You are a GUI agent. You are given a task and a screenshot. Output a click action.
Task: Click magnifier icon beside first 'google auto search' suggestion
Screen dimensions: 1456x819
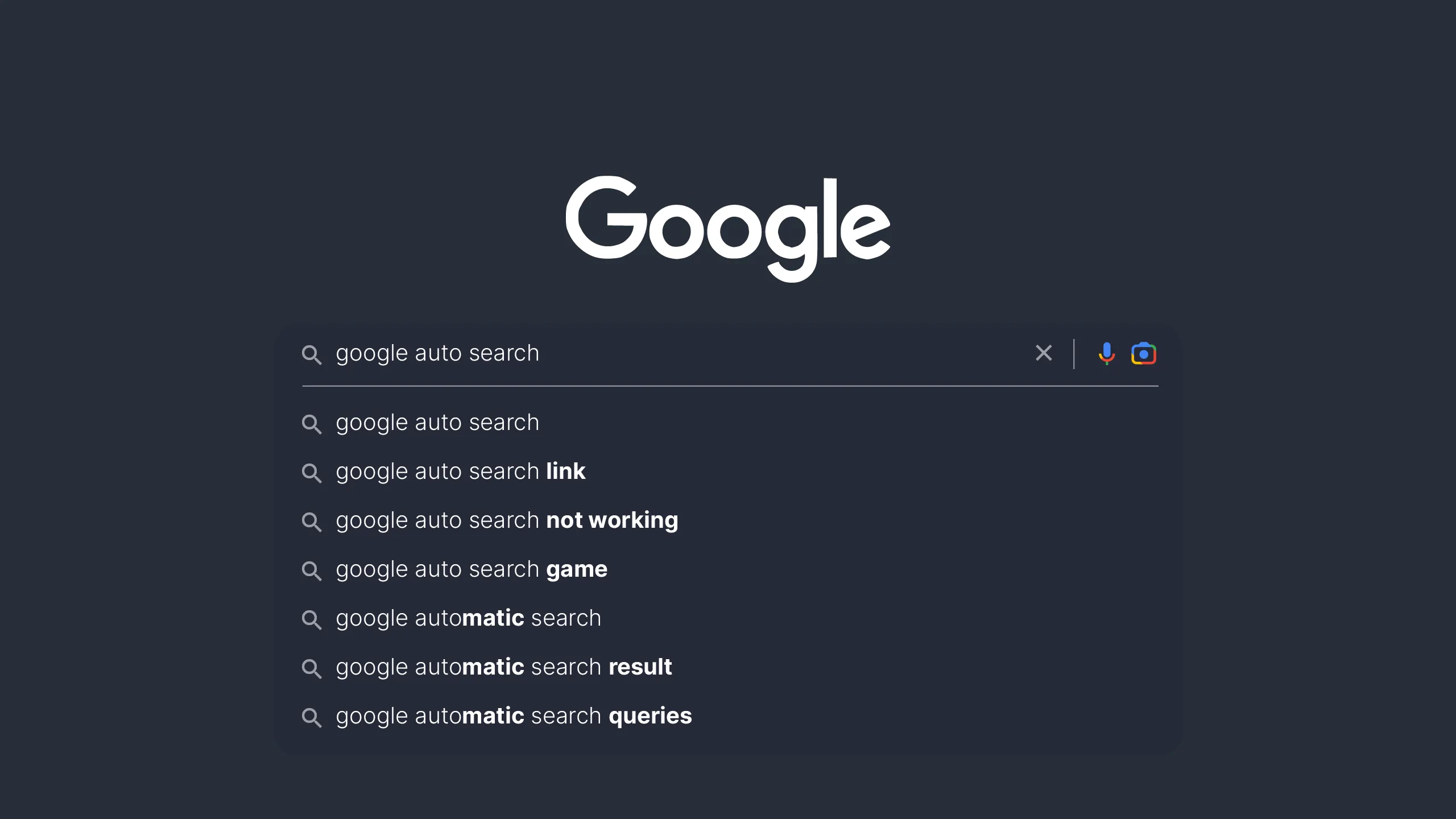(x=312, y=424)
